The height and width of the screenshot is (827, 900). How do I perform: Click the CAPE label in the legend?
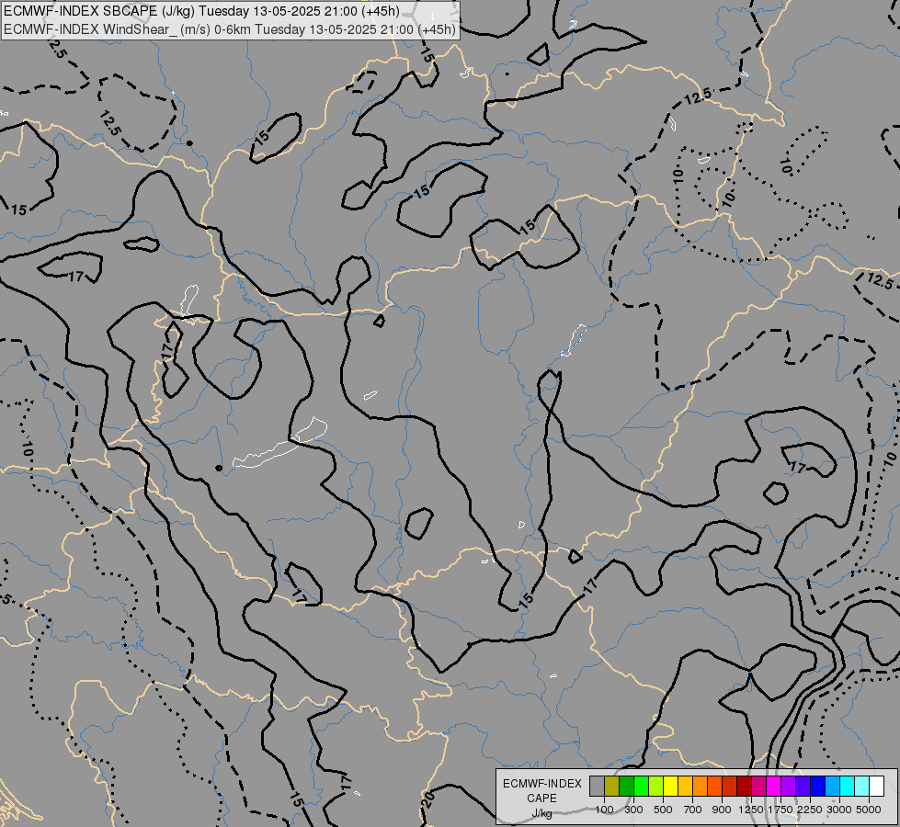tap(541, 799)
